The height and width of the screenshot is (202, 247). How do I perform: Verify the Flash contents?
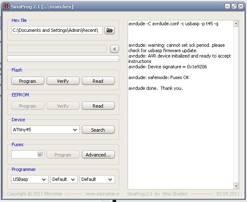point(63,81)
